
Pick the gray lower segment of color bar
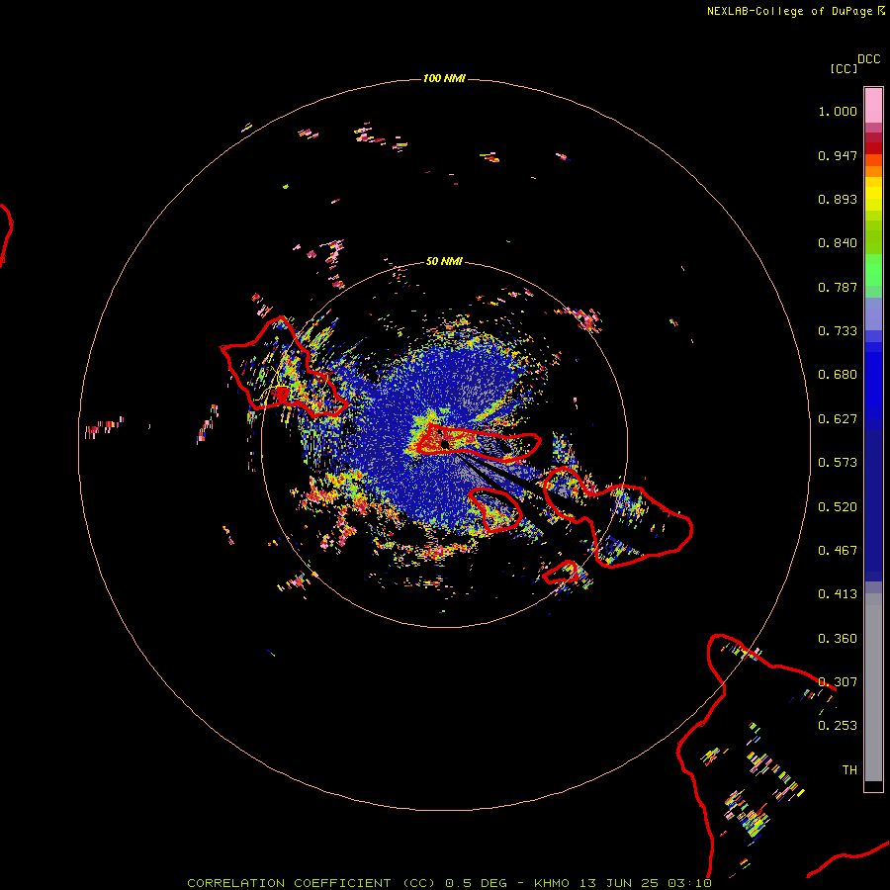pyautogui.click(x=873, y=687)
